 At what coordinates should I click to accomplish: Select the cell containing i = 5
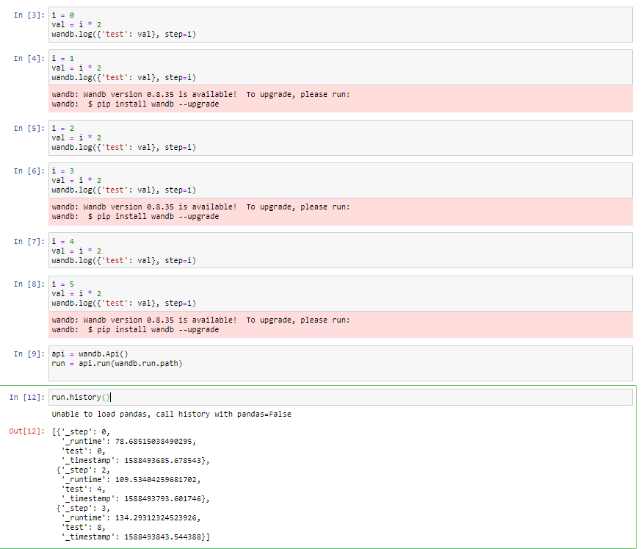pos(147,293)
